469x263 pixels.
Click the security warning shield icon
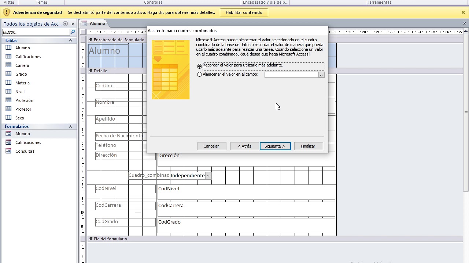coord(6,12)
